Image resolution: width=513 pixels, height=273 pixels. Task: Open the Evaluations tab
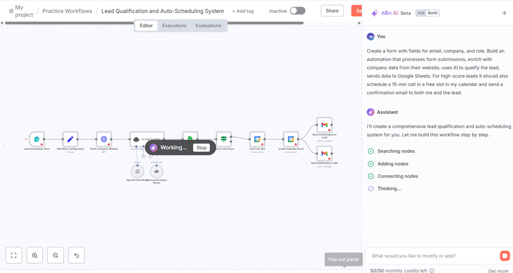coord(208,26)
